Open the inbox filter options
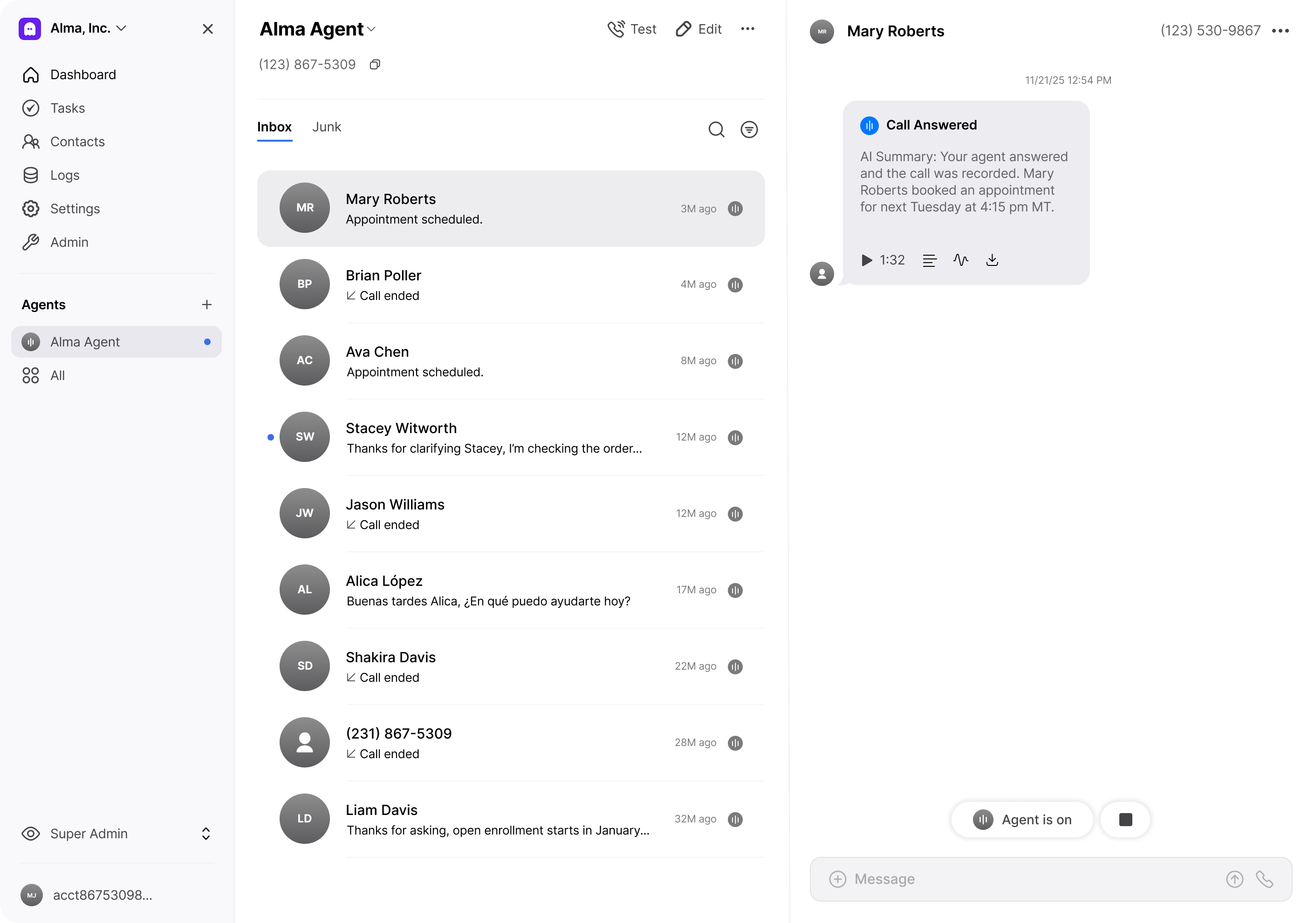1315x923 pixels. (748, 129)
